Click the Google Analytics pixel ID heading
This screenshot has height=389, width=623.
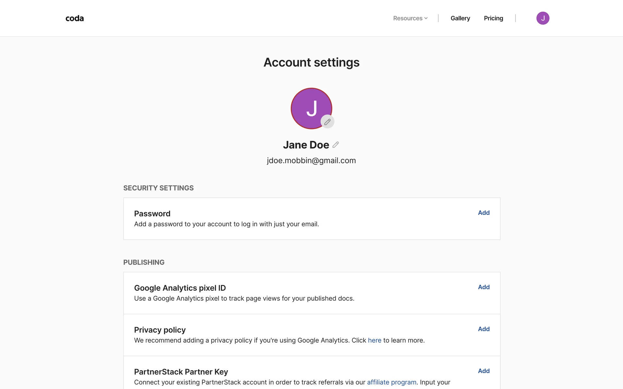(x=180, y=288)
